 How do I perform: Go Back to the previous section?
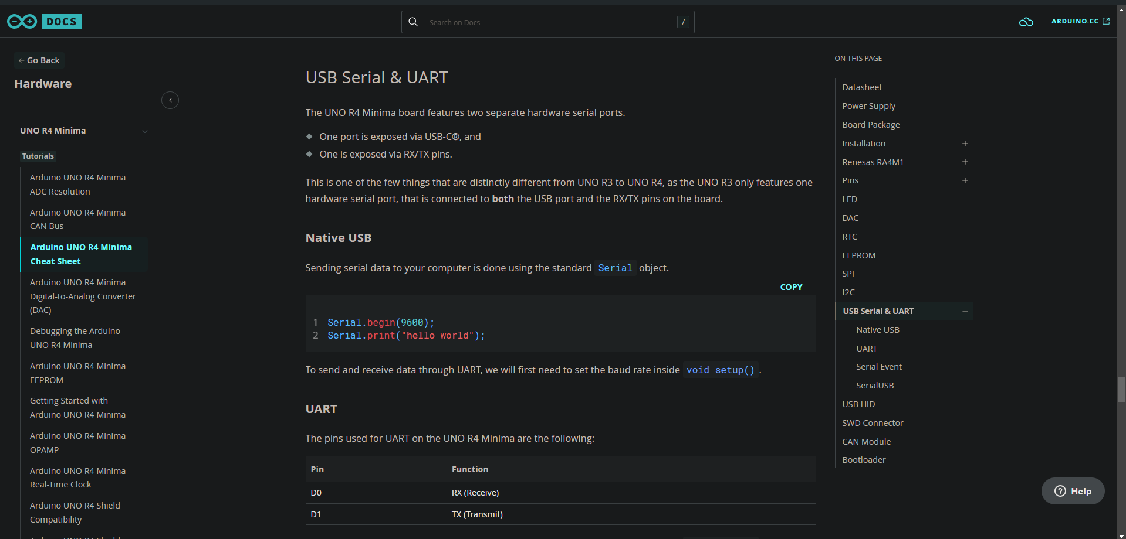(x=39, y=60)
